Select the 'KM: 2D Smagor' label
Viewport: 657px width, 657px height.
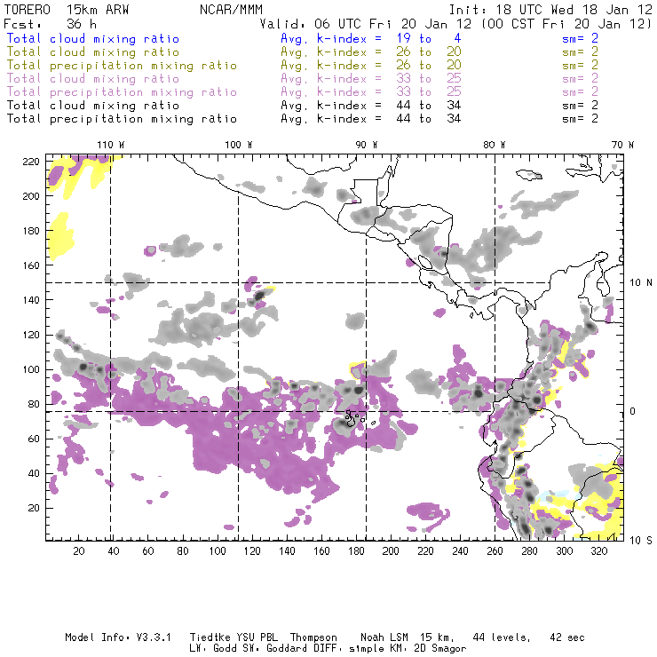428,649
